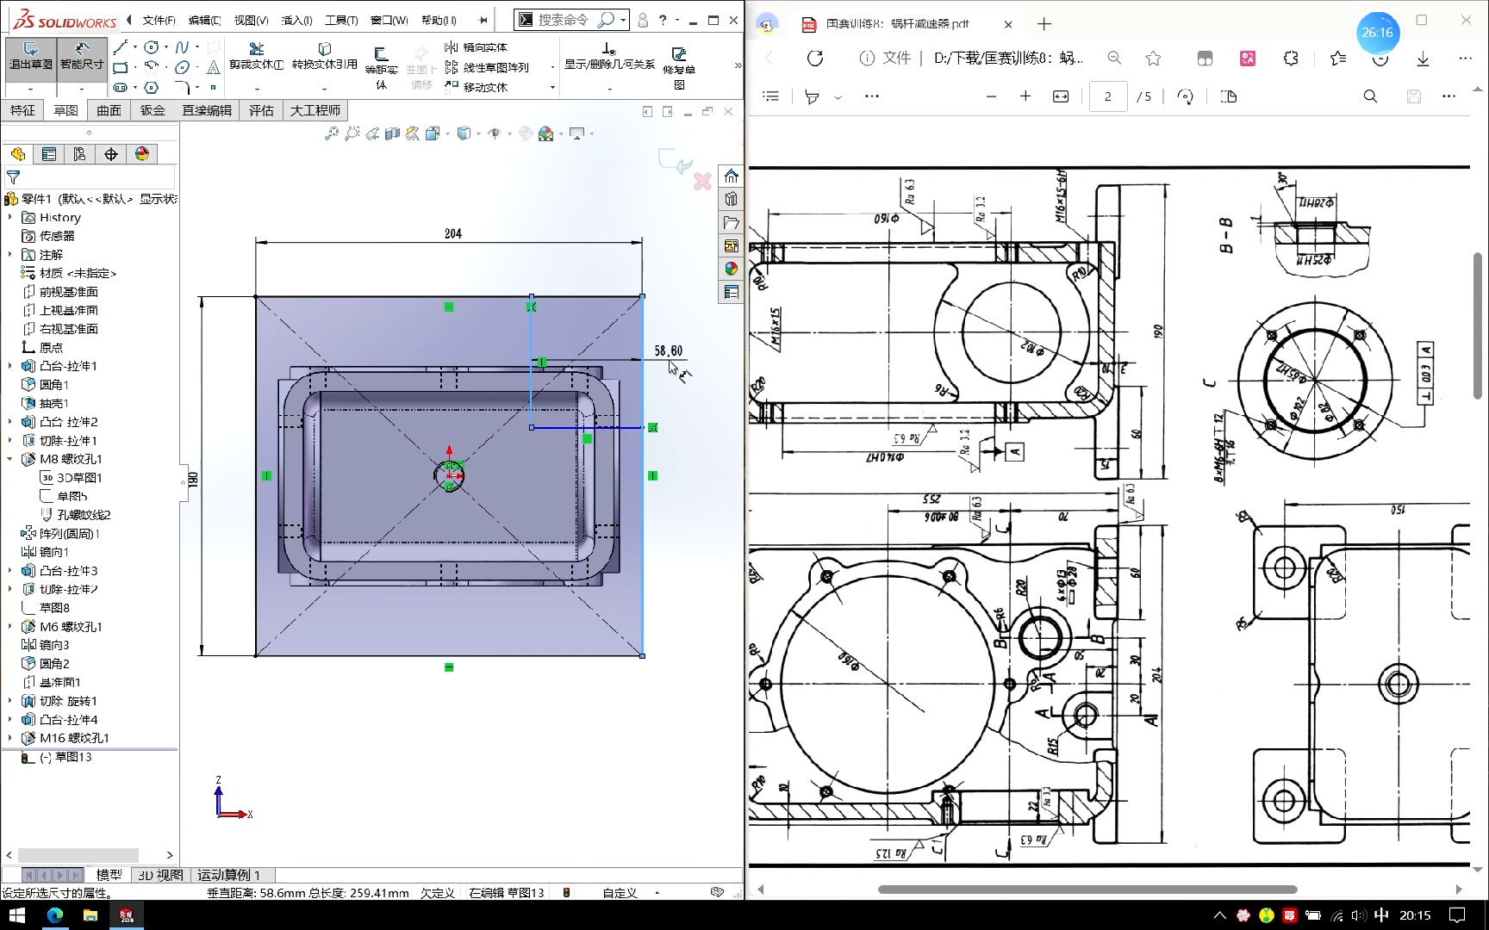
Task: Select the Straight Slot sketch tool
Action: tap(121, 87)
